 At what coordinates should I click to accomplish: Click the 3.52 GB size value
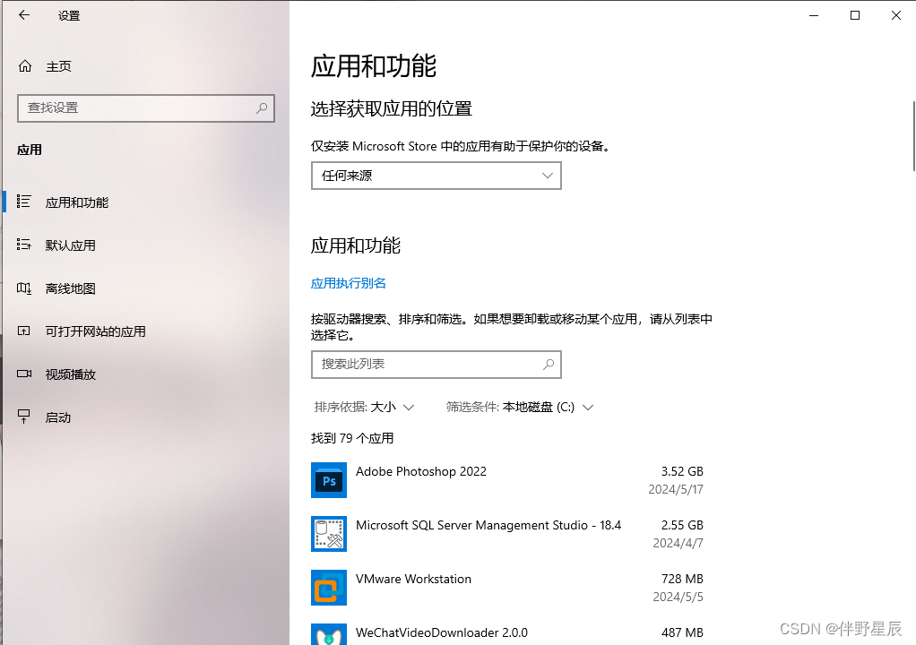click(682, 471)
